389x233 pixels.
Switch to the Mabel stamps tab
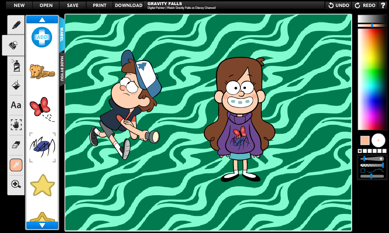(62, 34)
